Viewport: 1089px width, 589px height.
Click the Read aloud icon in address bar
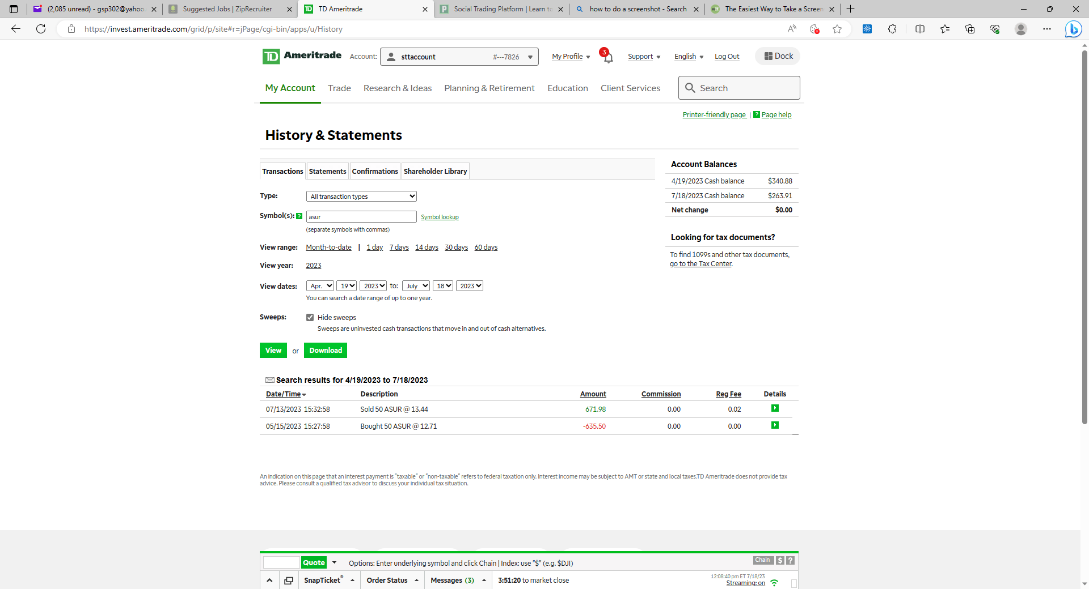(792, 29)
